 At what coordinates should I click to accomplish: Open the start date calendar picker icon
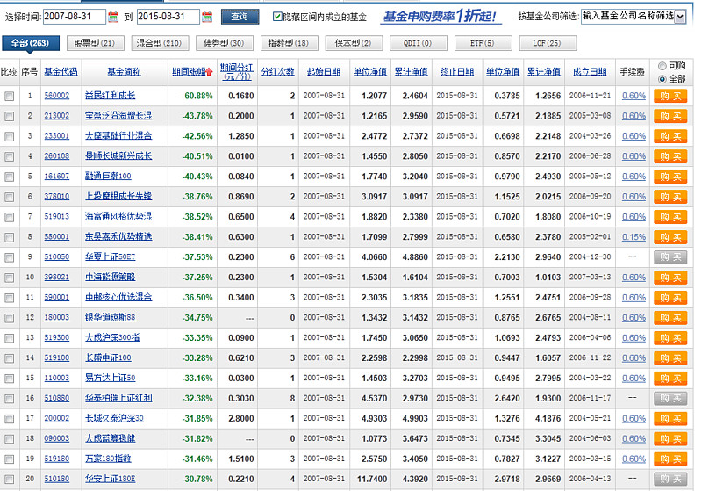coord(113,17)
